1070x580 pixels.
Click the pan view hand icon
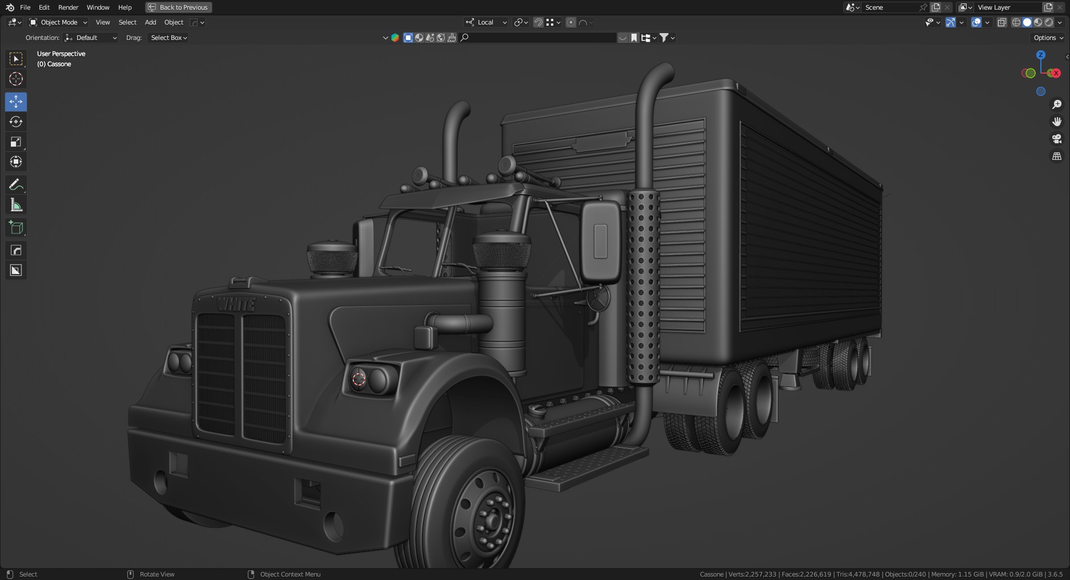pos(1057,122)
